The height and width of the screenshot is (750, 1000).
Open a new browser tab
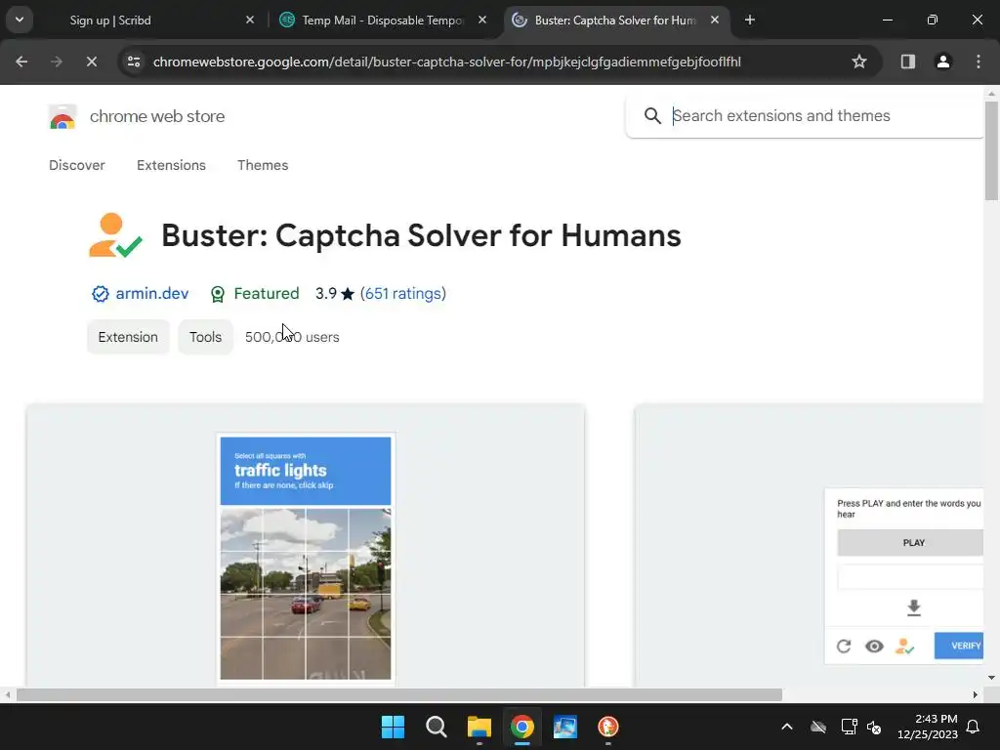(x=750, y=20)
